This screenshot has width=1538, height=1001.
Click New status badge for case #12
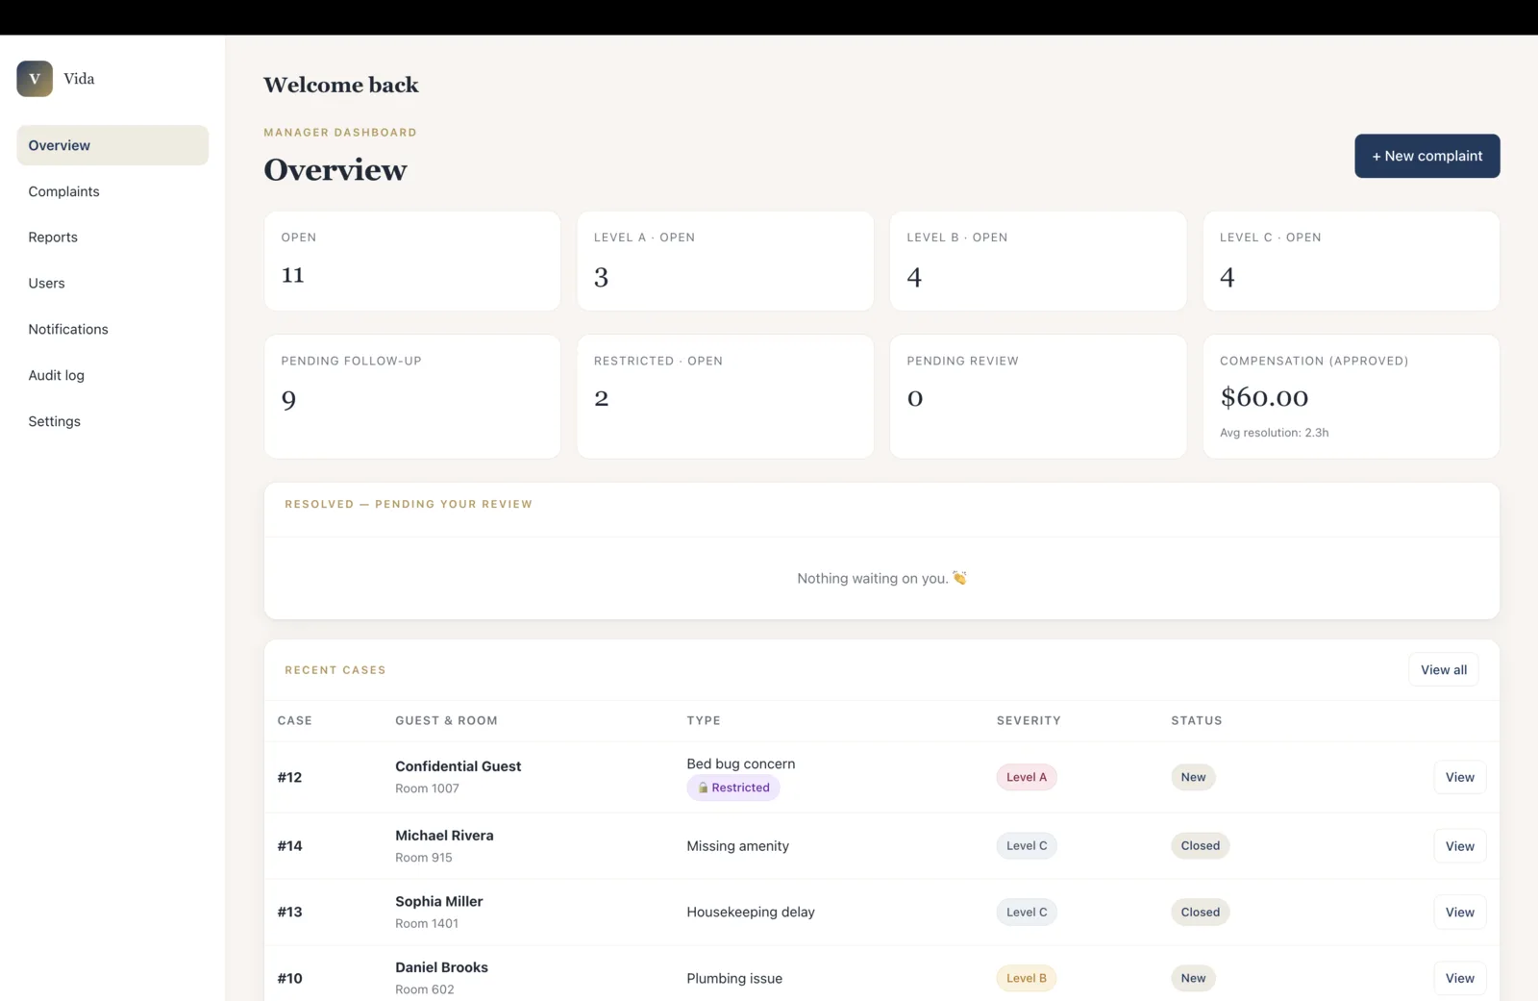(1193, 777)
